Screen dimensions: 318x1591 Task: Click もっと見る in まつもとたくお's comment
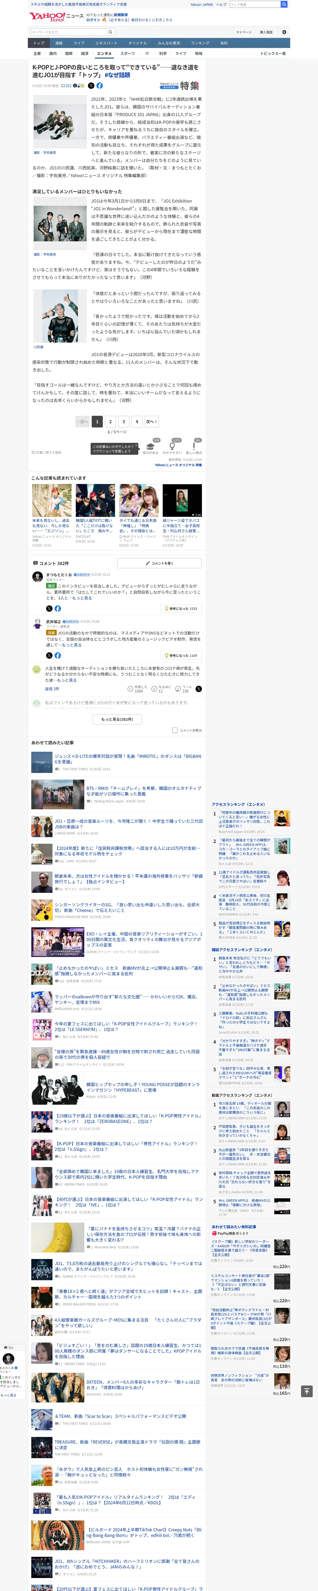[x=82, y=598]
